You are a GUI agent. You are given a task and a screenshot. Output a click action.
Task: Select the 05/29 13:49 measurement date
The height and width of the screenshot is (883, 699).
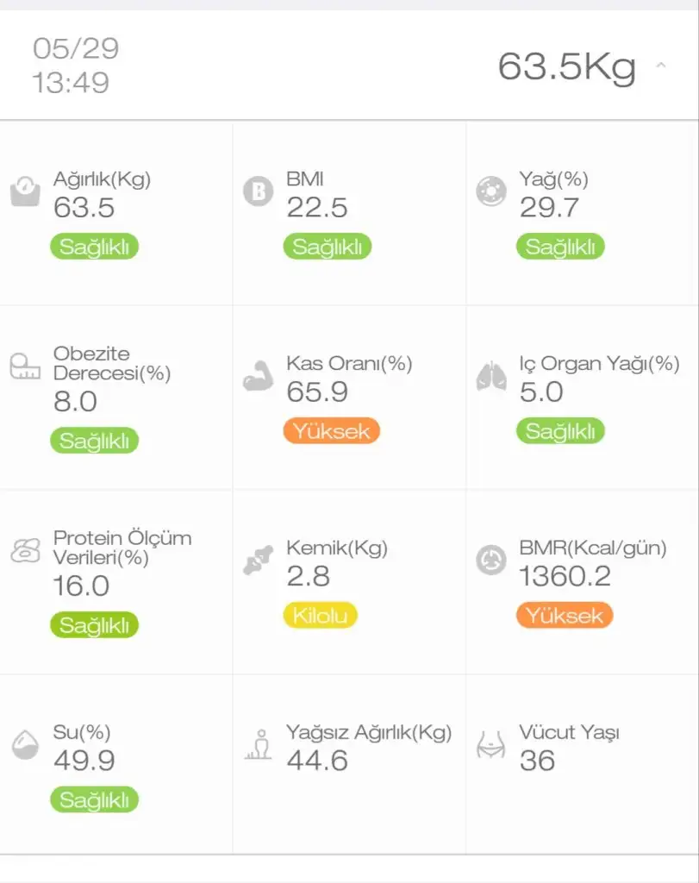click(75, 66)
